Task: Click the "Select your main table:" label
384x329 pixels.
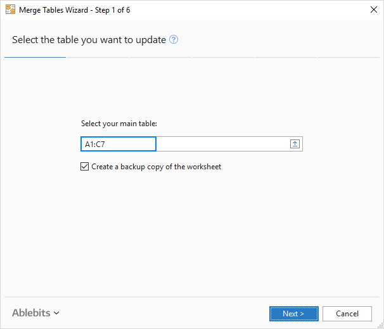Action: (x=118, y=124)
